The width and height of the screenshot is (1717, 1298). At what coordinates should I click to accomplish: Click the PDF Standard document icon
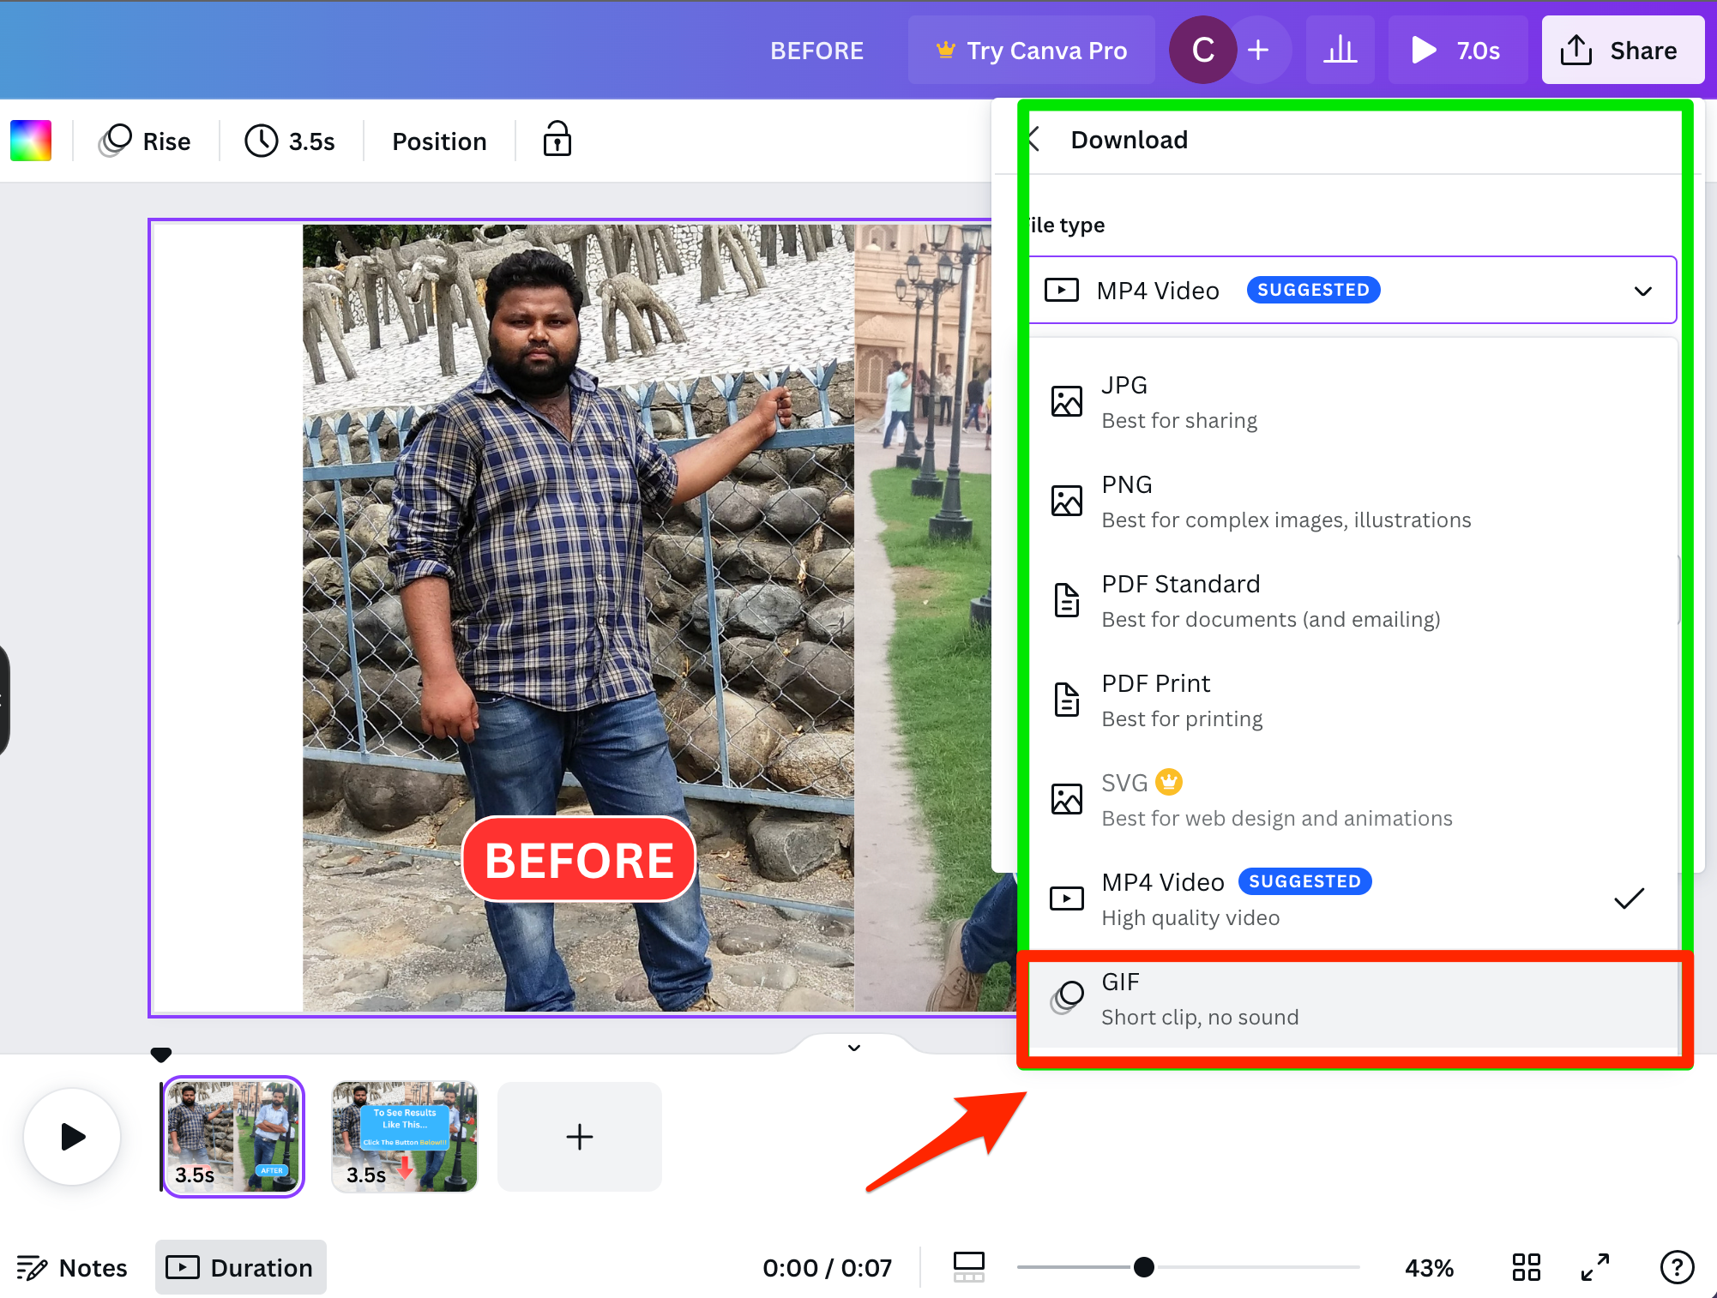(1067, 600)
